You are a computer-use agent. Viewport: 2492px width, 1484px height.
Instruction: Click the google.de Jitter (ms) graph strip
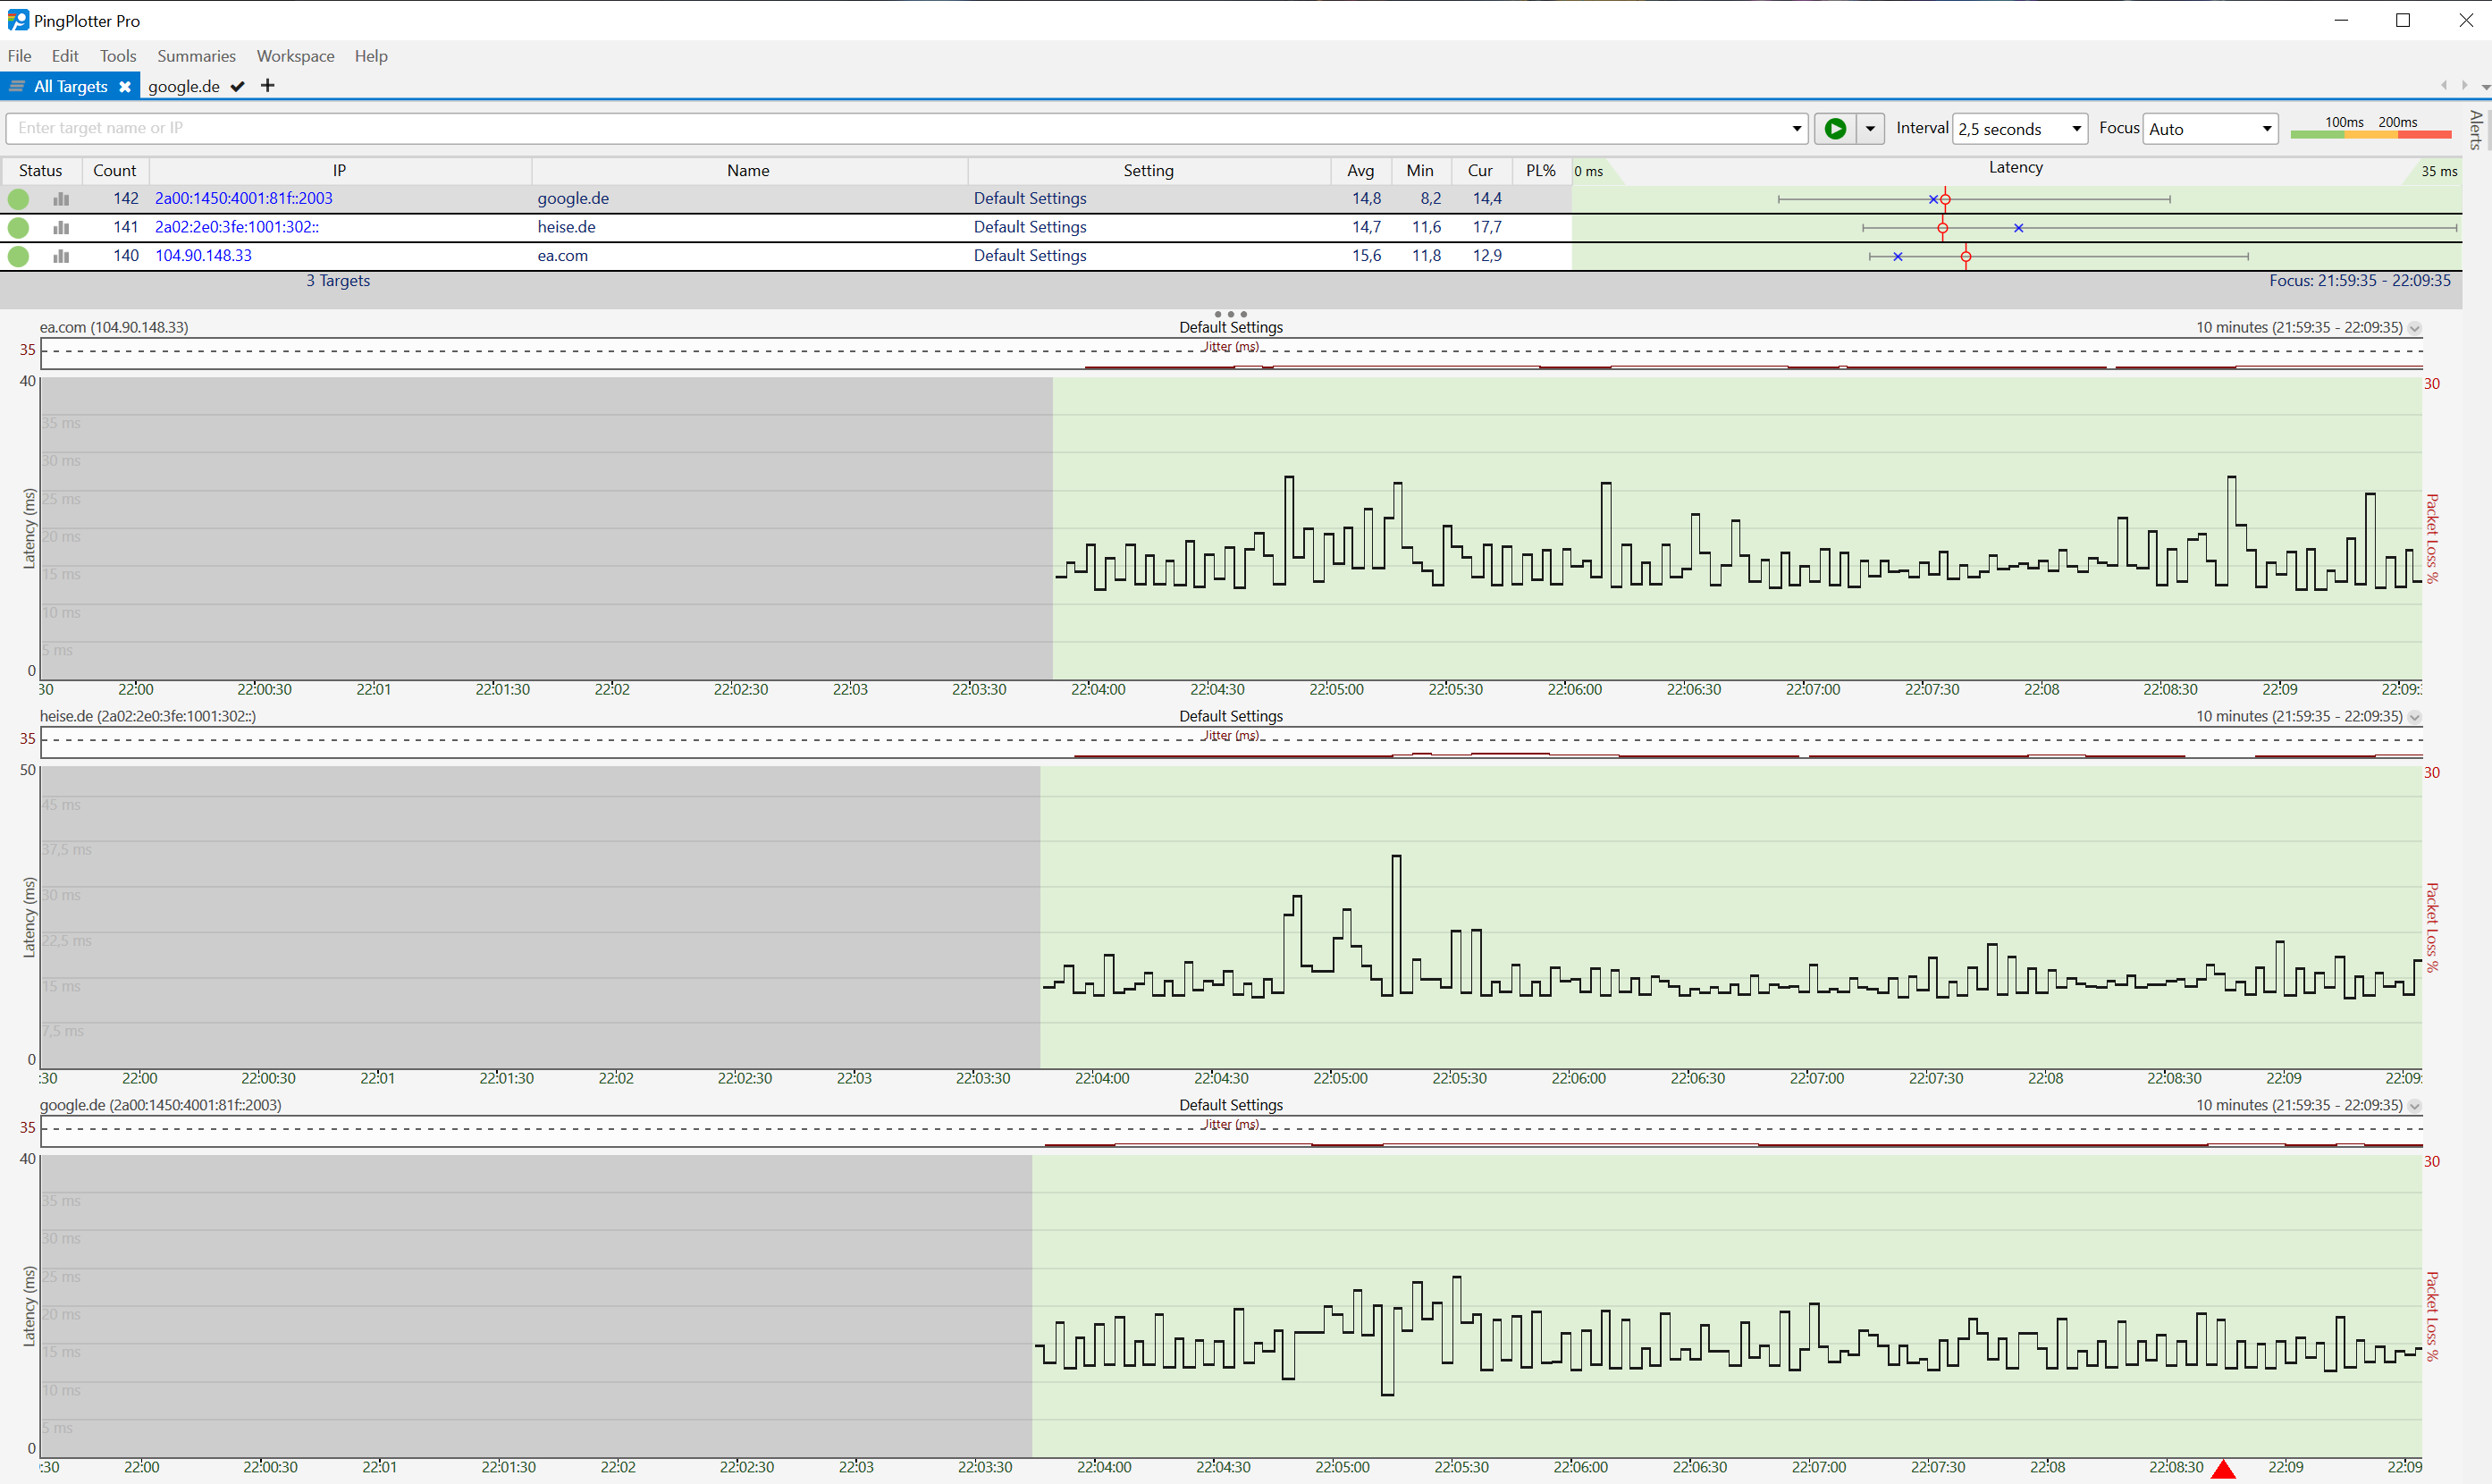(x=1231, y=1131)
